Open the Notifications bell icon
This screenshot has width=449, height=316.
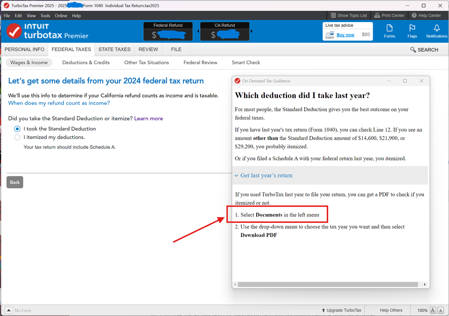click(x=436, y=31)
